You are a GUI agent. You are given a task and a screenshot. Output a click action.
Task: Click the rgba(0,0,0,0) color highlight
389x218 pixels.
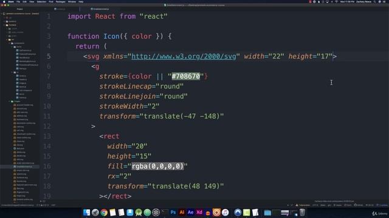click(157, 166)
